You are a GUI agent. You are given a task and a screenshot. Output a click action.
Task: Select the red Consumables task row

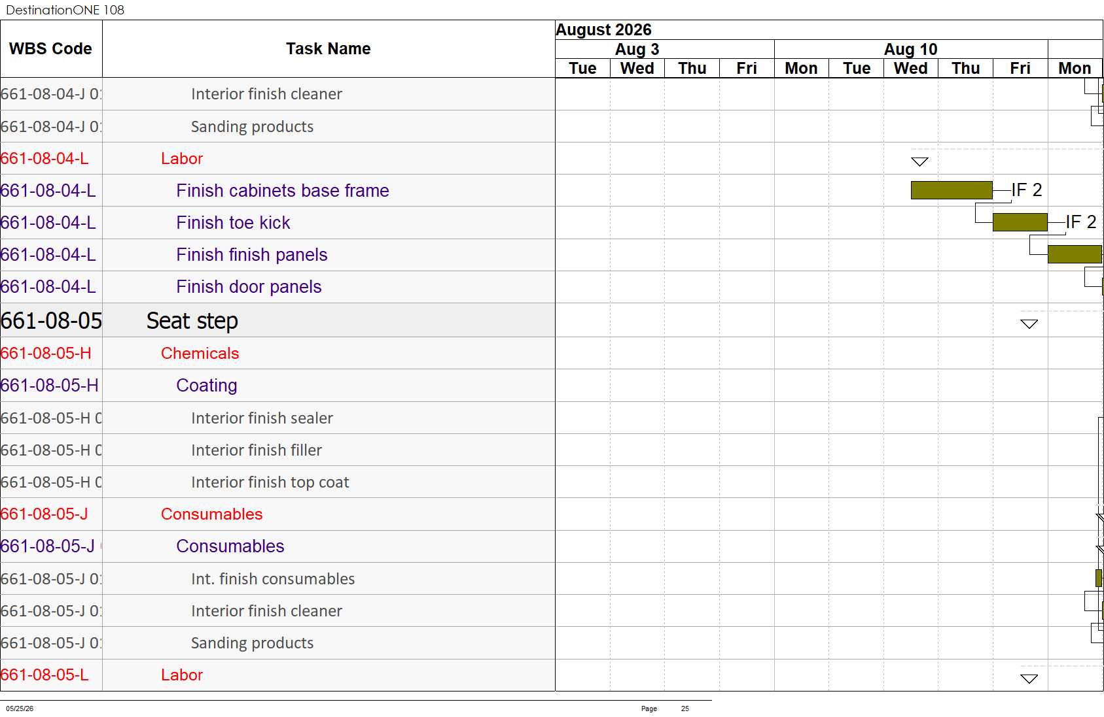pyautogui.click(x=277, y=514)
